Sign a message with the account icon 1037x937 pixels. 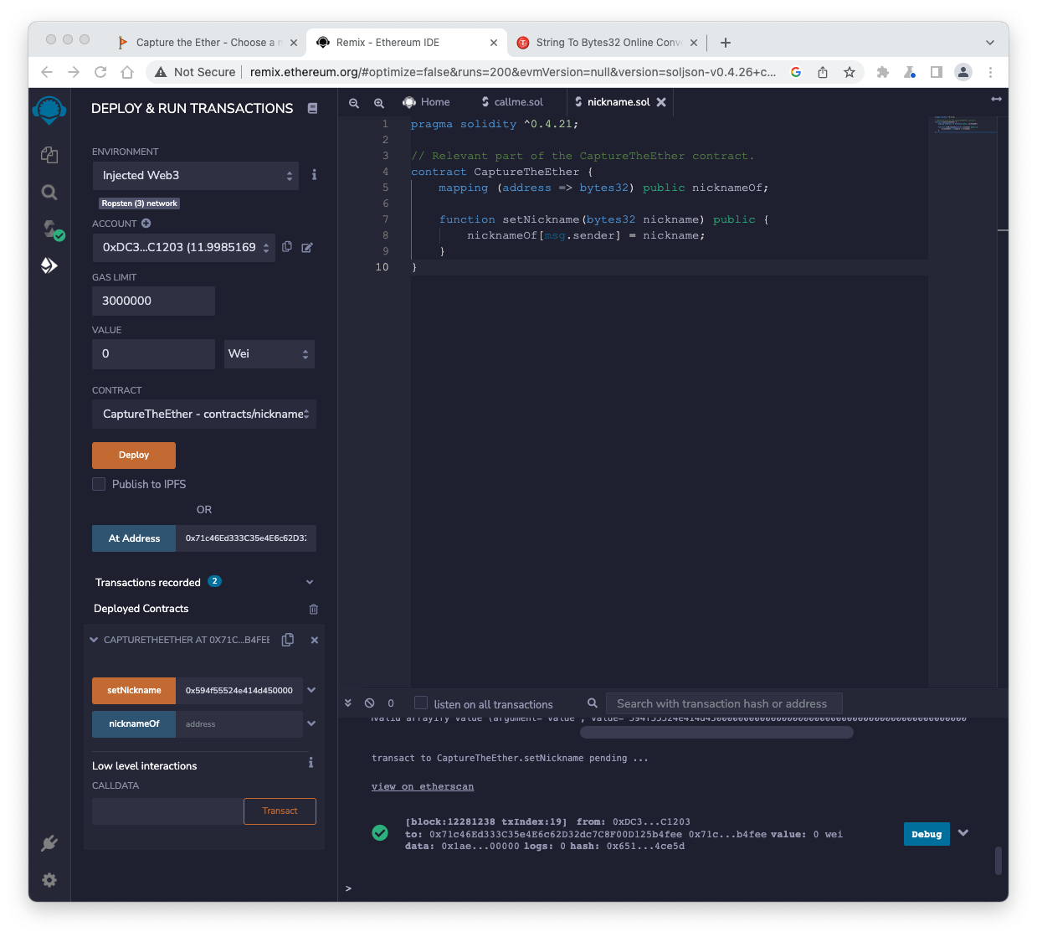pyautogui.click(x=307, y=247)
